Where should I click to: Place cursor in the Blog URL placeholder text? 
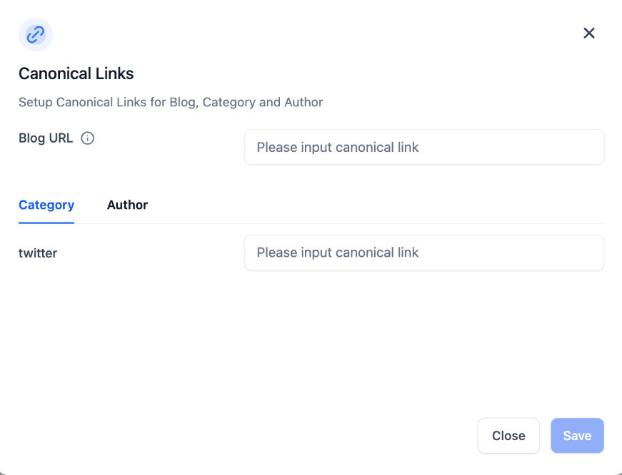[338, 148]
